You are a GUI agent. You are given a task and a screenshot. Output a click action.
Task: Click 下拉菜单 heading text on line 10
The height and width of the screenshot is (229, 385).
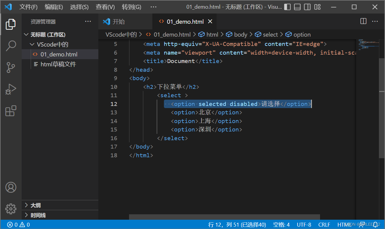point(170,87)
